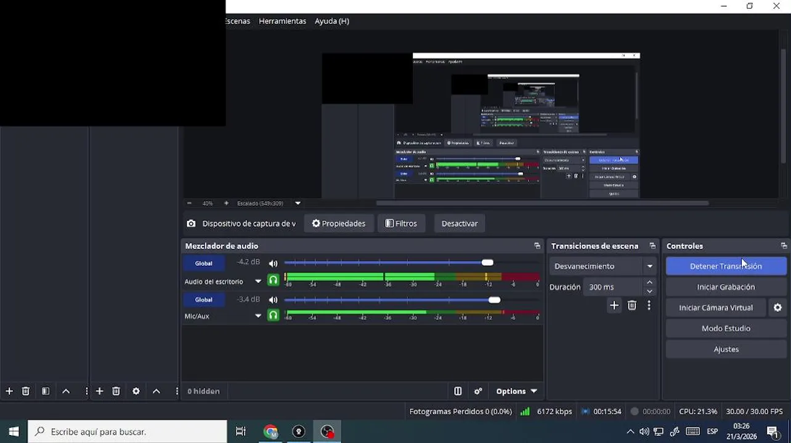This screenshot has height=443, width=791.
Task: Click move-up arrow right of the sources gear icon
Action: [156, 391]
